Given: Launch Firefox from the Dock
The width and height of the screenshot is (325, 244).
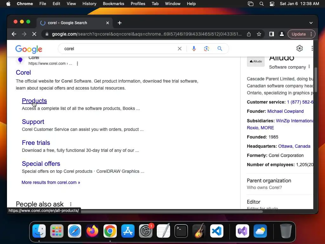Looking at the screenshot, I should click(92, 231).
